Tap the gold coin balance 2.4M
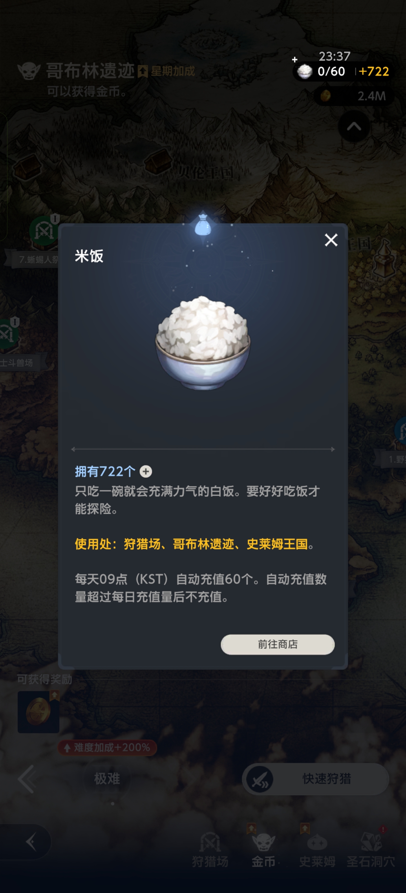This screenshot has width=406, height=893. [354, 96]
